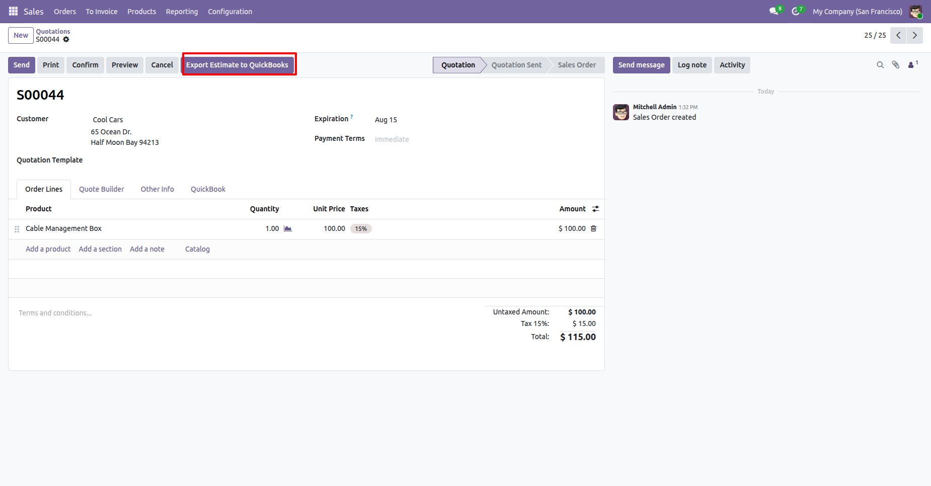Show followers via the person icon
Viewport: 931px width, 486px height.
point(912,64)
